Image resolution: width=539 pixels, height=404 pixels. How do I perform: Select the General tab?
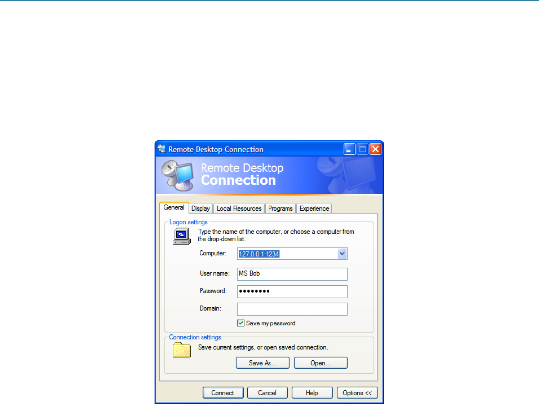tap(174, 208)
